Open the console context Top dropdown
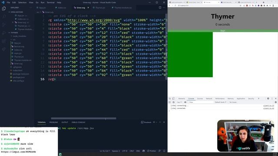 (179, 102)
